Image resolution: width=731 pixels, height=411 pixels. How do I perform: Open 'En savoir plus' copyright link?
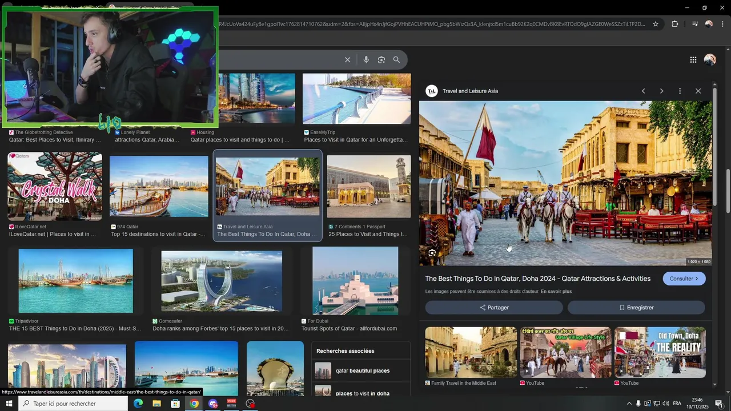pyautogui.click(x=556, y=292)
